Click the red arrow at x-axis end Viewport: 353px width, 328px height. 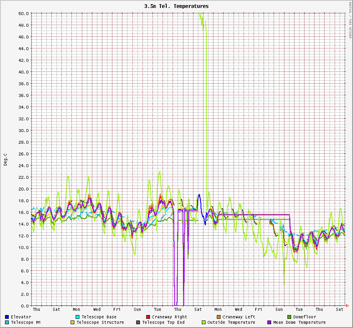pyautogui.click(x=348, y=305)
